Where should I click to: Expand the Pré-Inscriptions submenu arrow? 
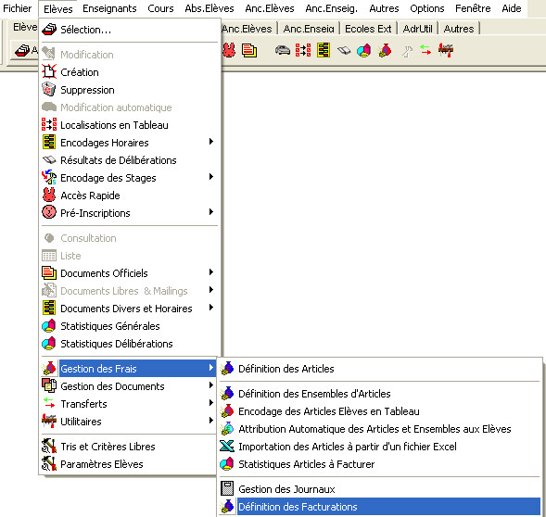click(x=211, y=211)
